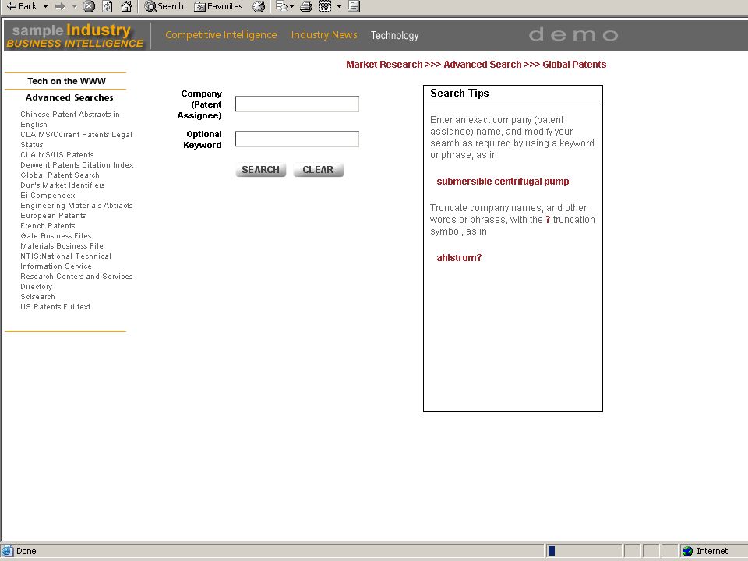Open French Patents link

pos(48,226)
